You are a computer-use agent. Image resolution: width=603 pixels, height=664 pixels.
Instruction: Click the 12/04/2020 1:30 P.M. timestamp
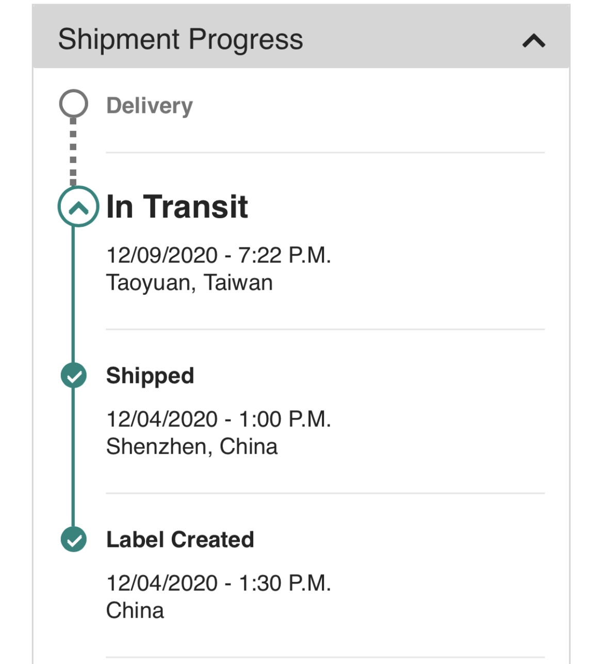coord(218,583)
